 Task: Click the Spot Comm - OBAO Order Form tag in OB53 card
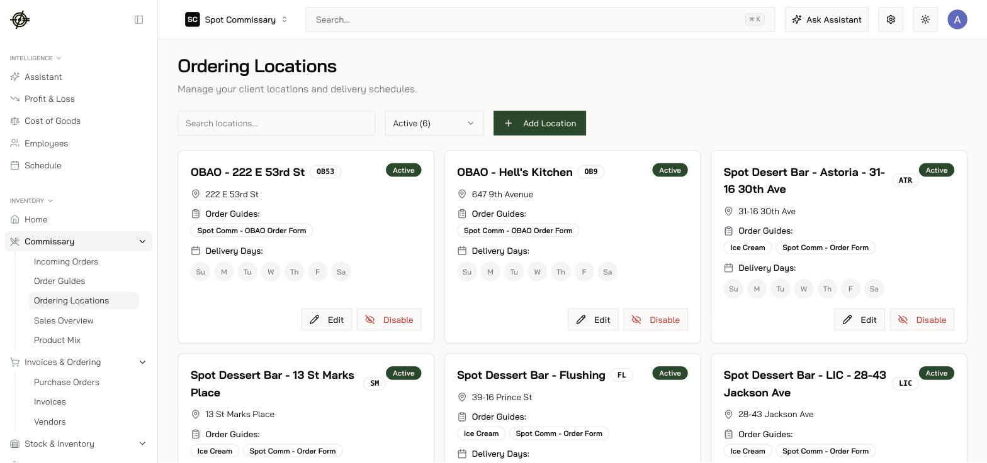point(252,231)
